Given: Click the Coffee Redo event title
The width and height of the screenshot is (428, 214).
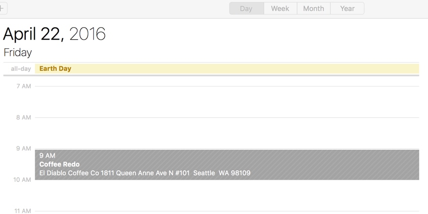Looking at the screenshot, I should coord(59,164).
